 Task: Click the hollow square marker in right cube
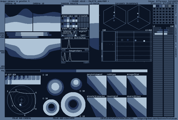tap(138, 21)
